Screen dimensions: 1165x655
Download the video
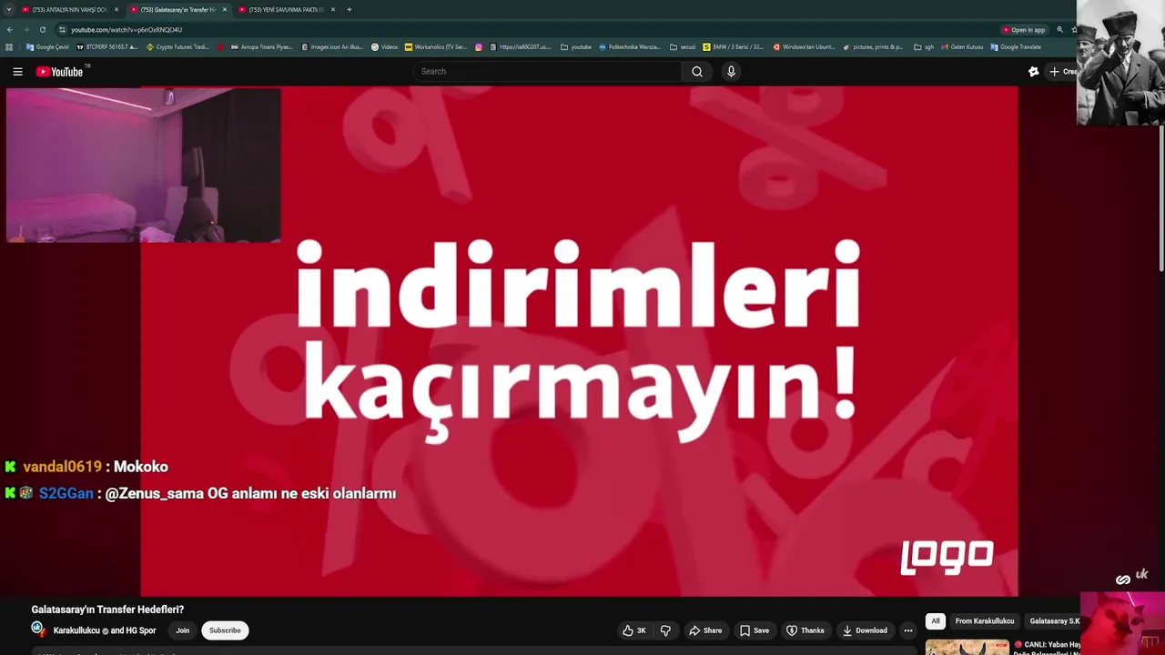[x=865, y=630]
